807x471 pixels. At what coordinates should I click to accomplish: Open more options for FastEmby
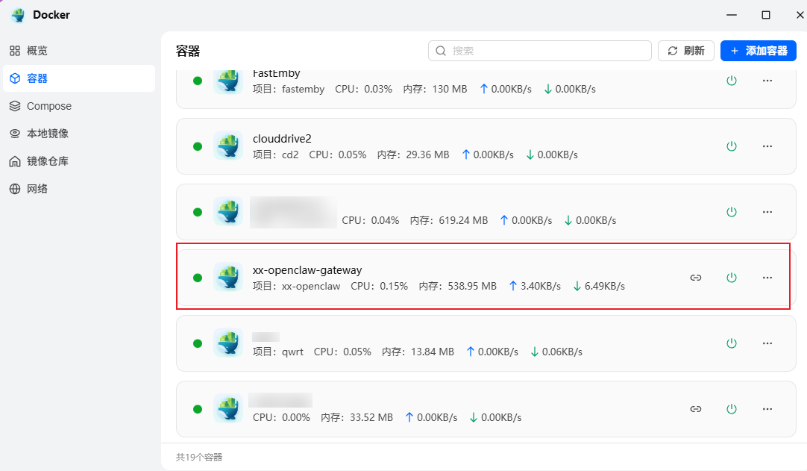coord(767,81)
